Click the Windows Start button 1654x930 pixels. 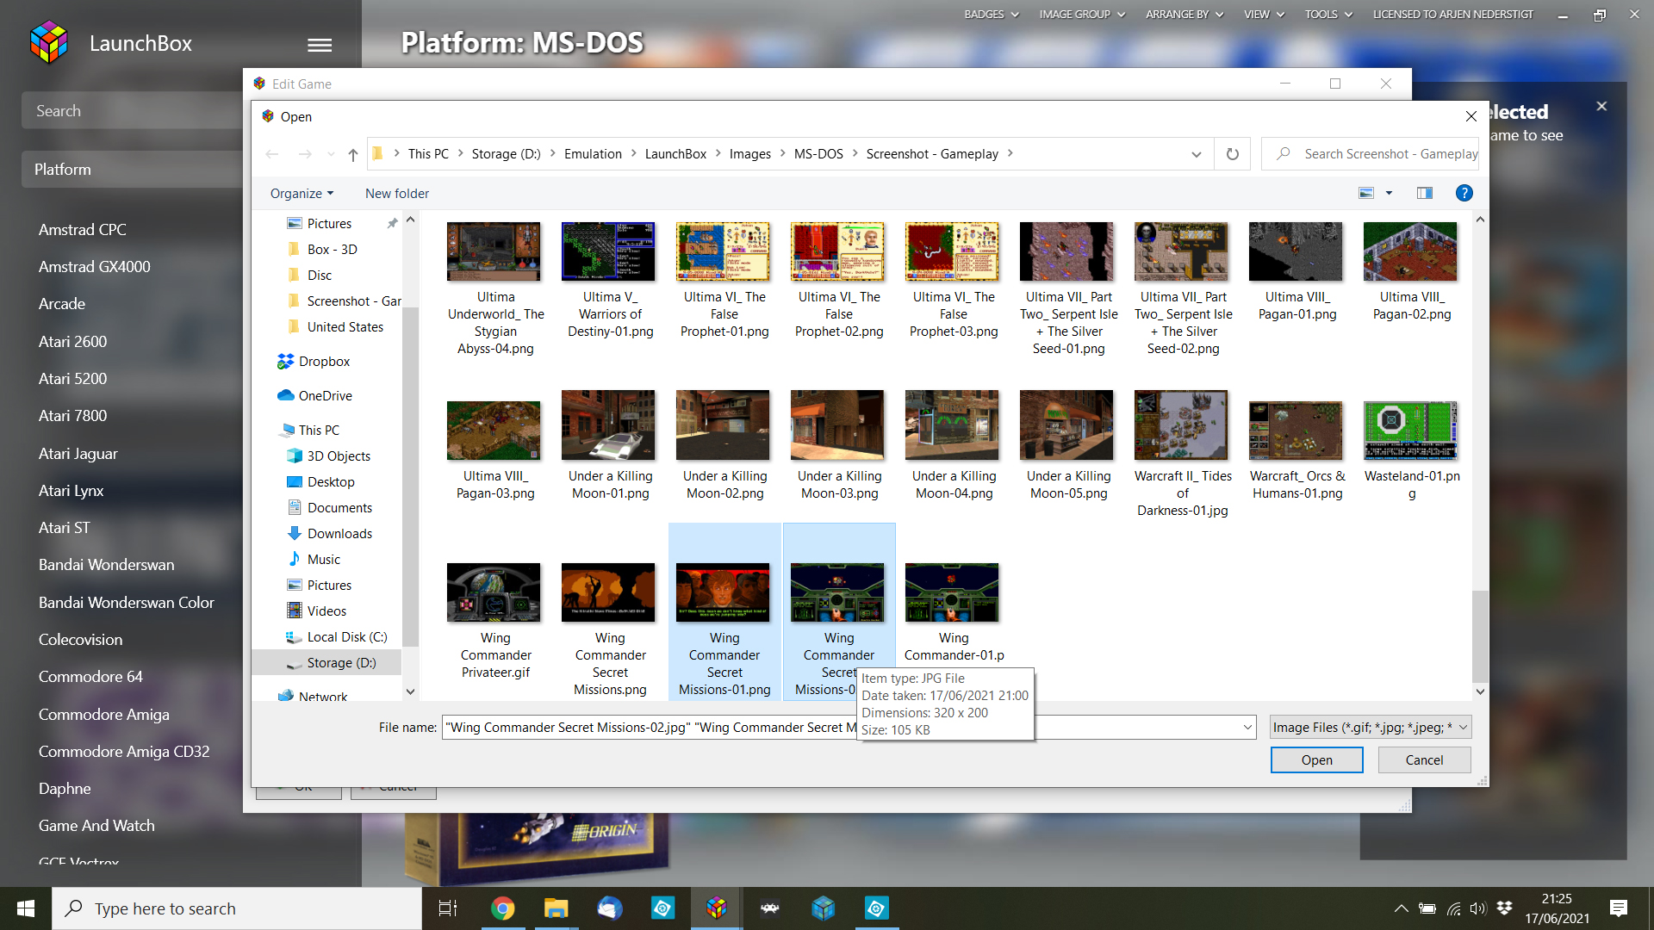[26, 908]
